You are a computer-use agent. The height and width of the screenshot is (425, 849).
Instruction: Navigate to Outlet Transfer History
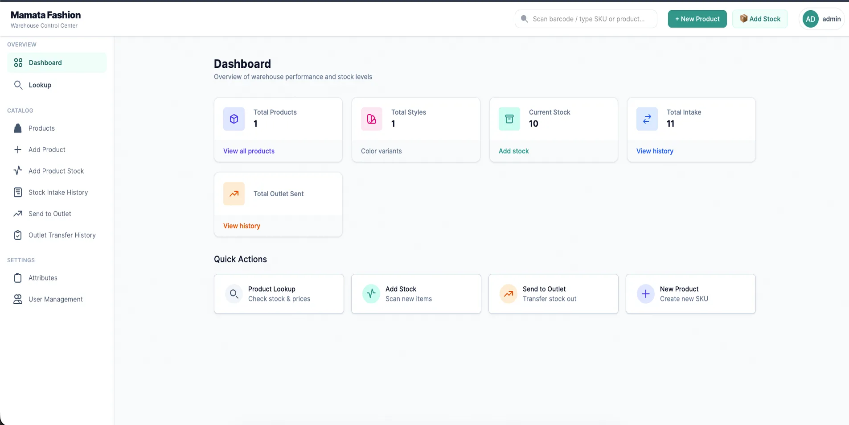(62, 235)
